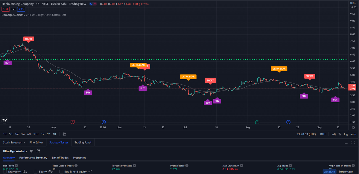Image resolution: width=359 pixels, height=174 pixels.
Task: Click the green earnings E marker
Action: point(257,122)
